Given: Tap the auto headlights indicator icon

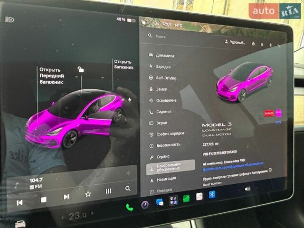Looking at the screenshot, I should [x=9, y=19].
